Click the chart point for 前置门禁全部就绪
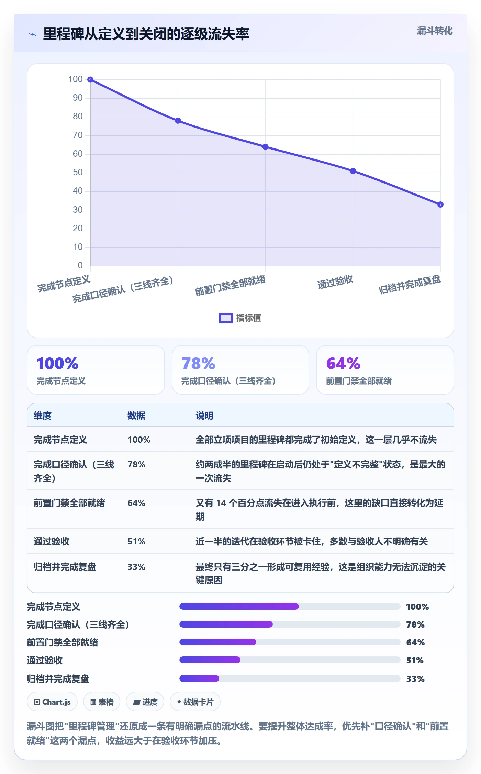481x774 pixels. (x=265, y=147)
